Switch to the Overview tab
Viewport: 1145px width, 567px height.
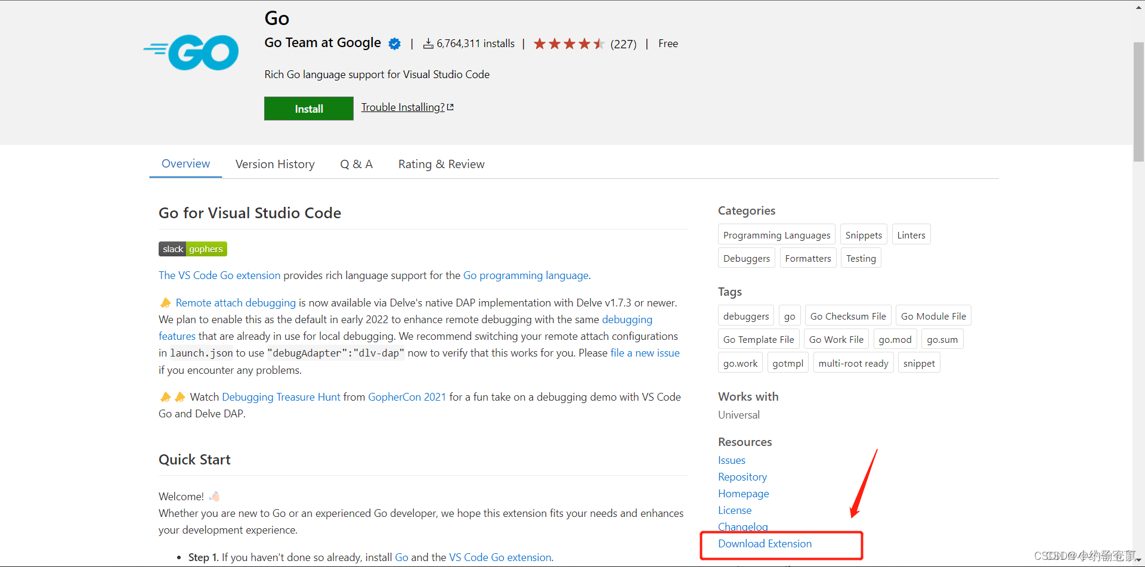(185, 163)
